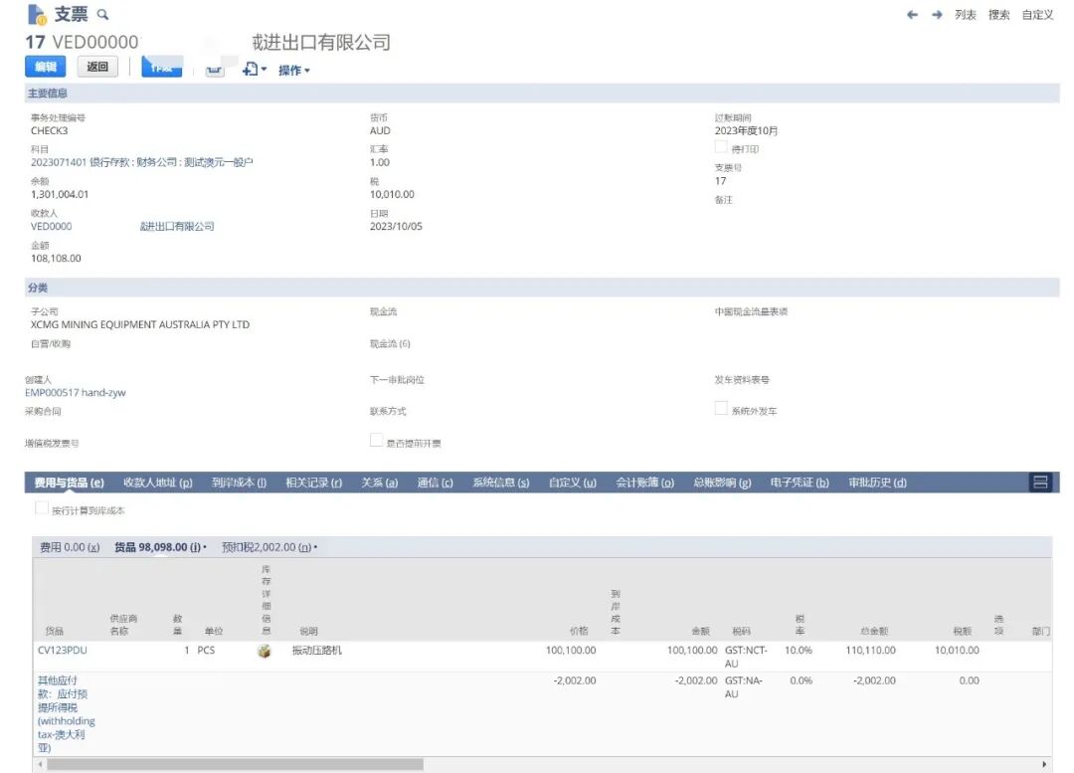Viewport: 1074px width, 773px height.
Task: Open dropdown arrow beside new document icon
Action: click(264, 70)
